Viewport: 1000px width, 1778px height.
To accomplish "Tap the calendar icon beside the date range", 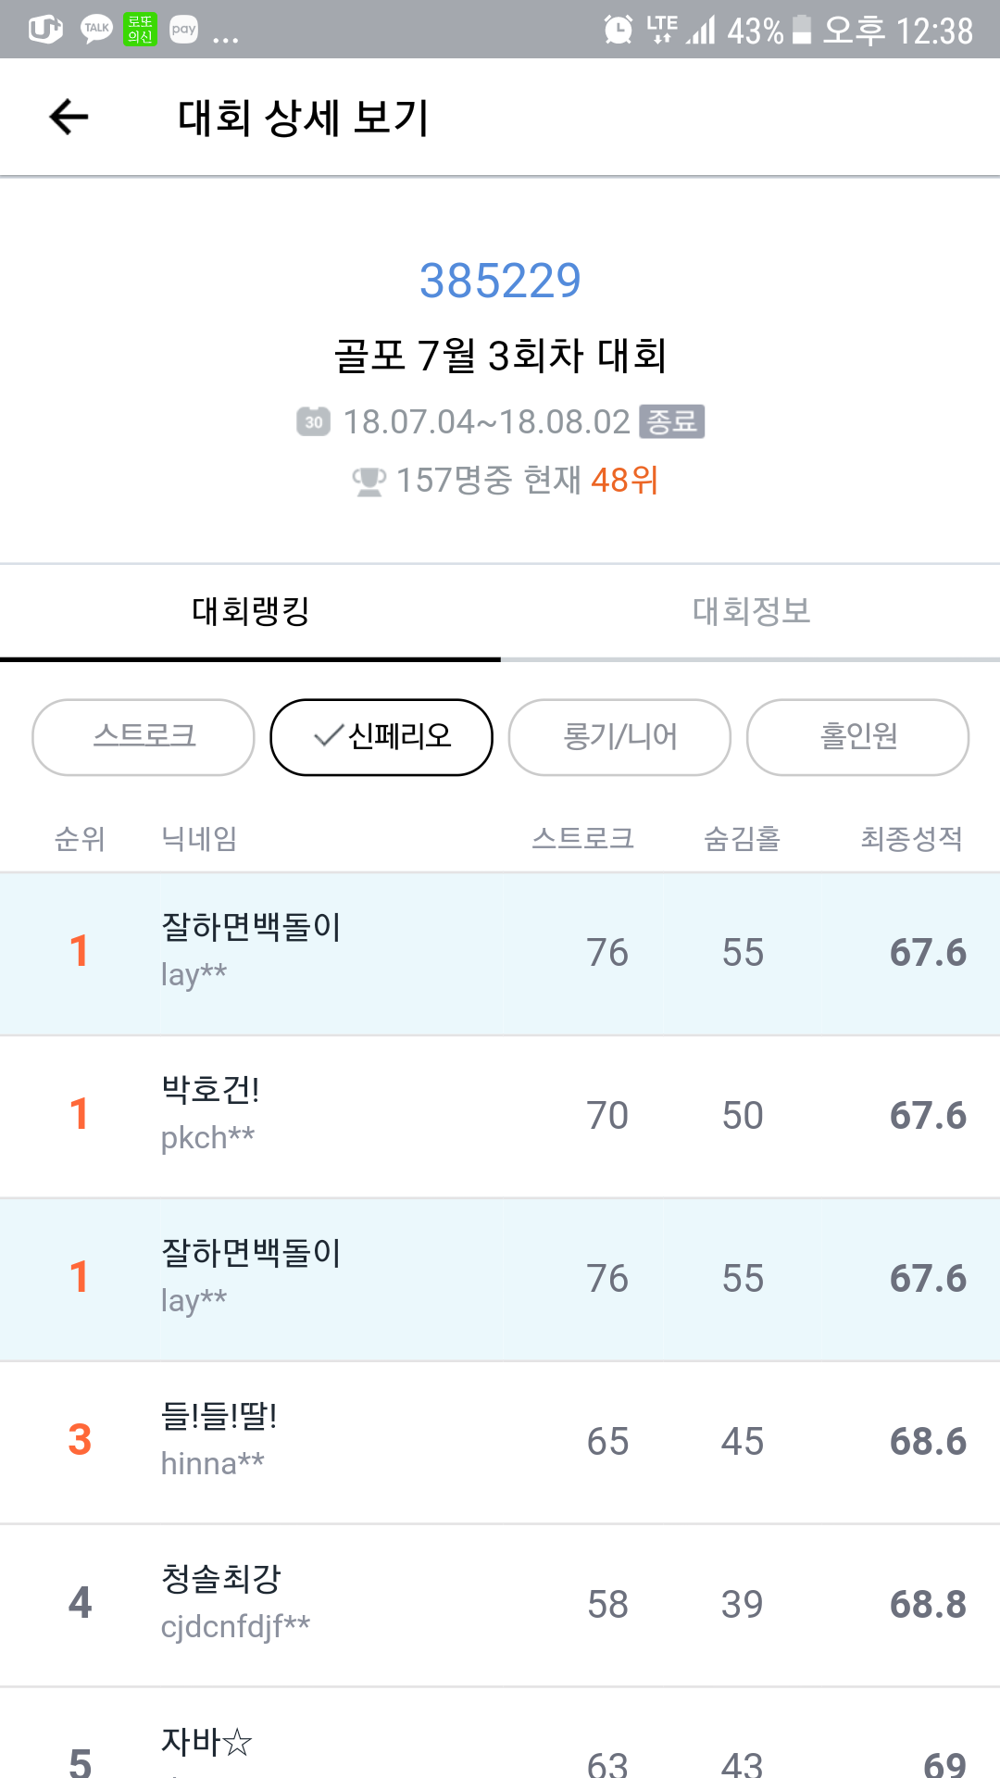I will pos(313,421).
